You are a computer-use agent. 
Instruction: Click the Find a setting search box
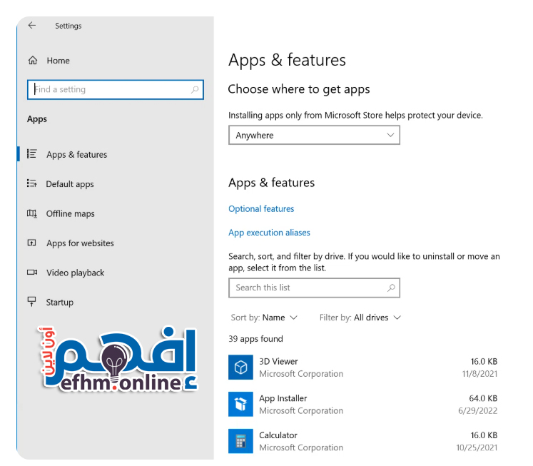click(111, 90)
